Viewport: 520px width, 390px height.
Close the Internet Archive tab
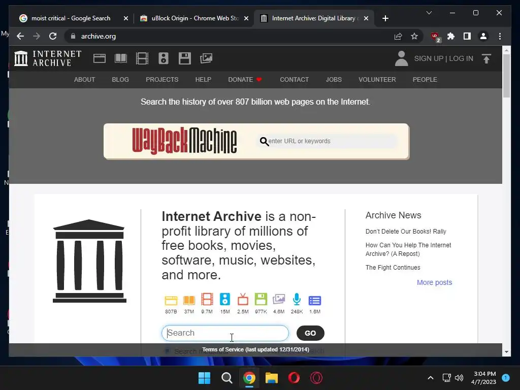tap(366, 18)
